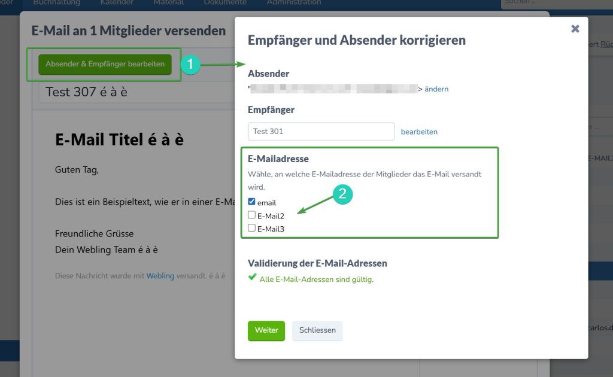Enable the E-Mail2 address checkbox

point(252,215)
